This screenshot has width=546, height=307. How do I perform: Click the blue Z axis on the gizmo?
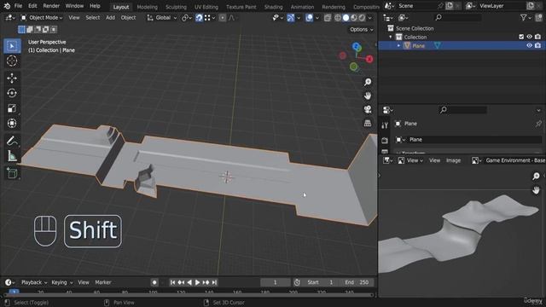coord(357,47)
